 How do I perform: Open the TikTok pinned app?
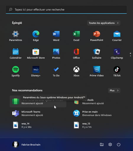tap(117, 72)
